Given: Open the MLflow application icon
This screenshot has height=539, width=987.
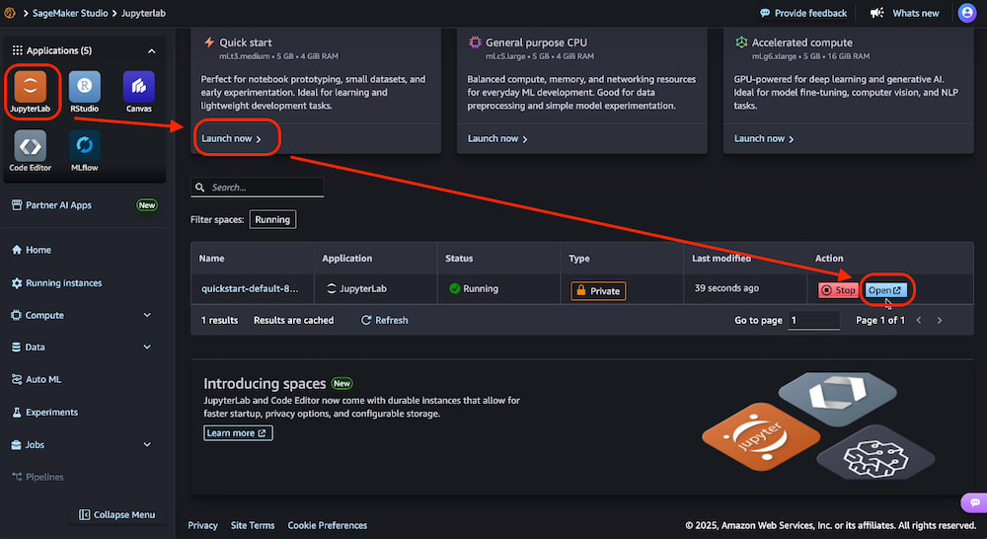Looking at the screenshot, I should tap(84, 146).
